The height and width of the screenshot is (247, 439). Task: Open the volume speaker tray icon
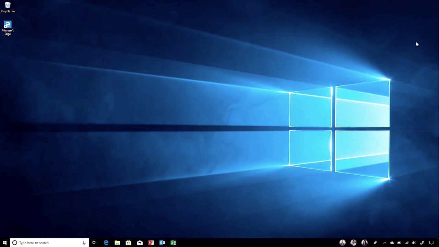tap(414, 243)
